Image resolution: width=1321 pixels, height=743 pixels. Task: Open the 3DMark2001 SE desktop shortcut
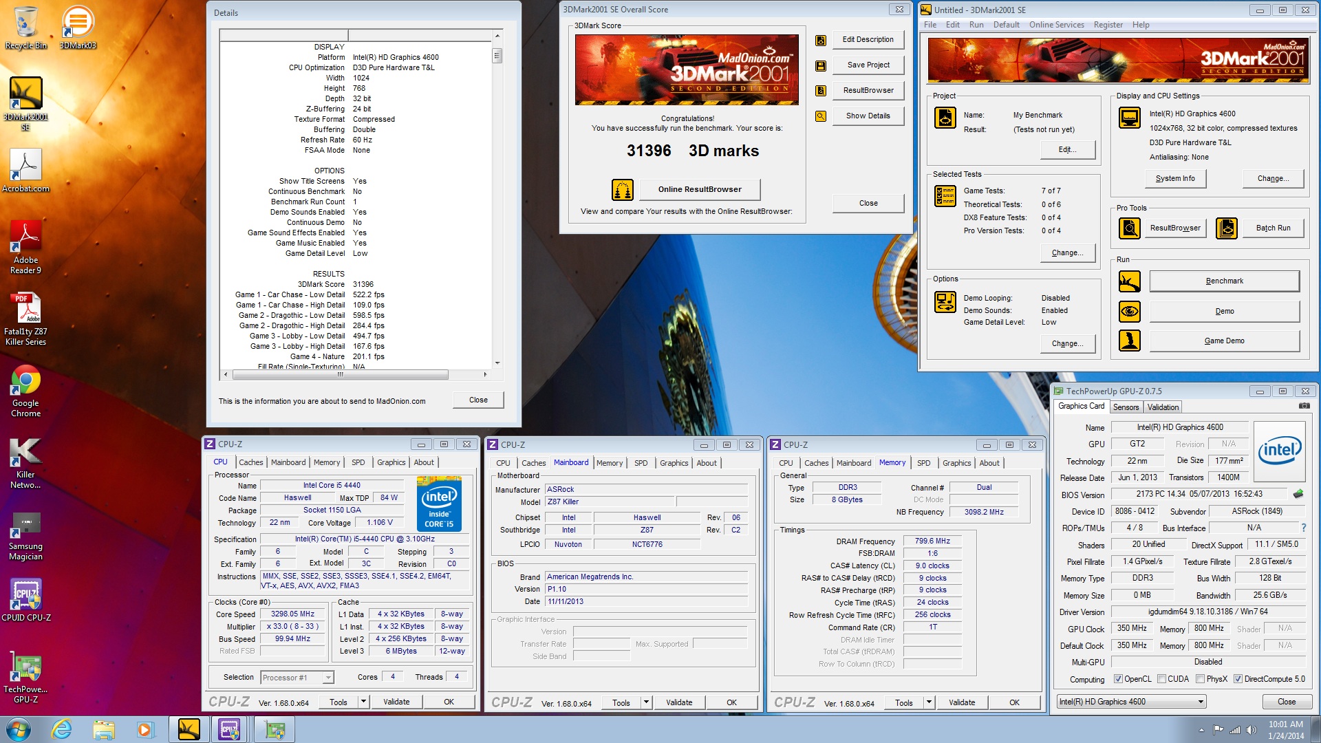click(x=25, y=103)
